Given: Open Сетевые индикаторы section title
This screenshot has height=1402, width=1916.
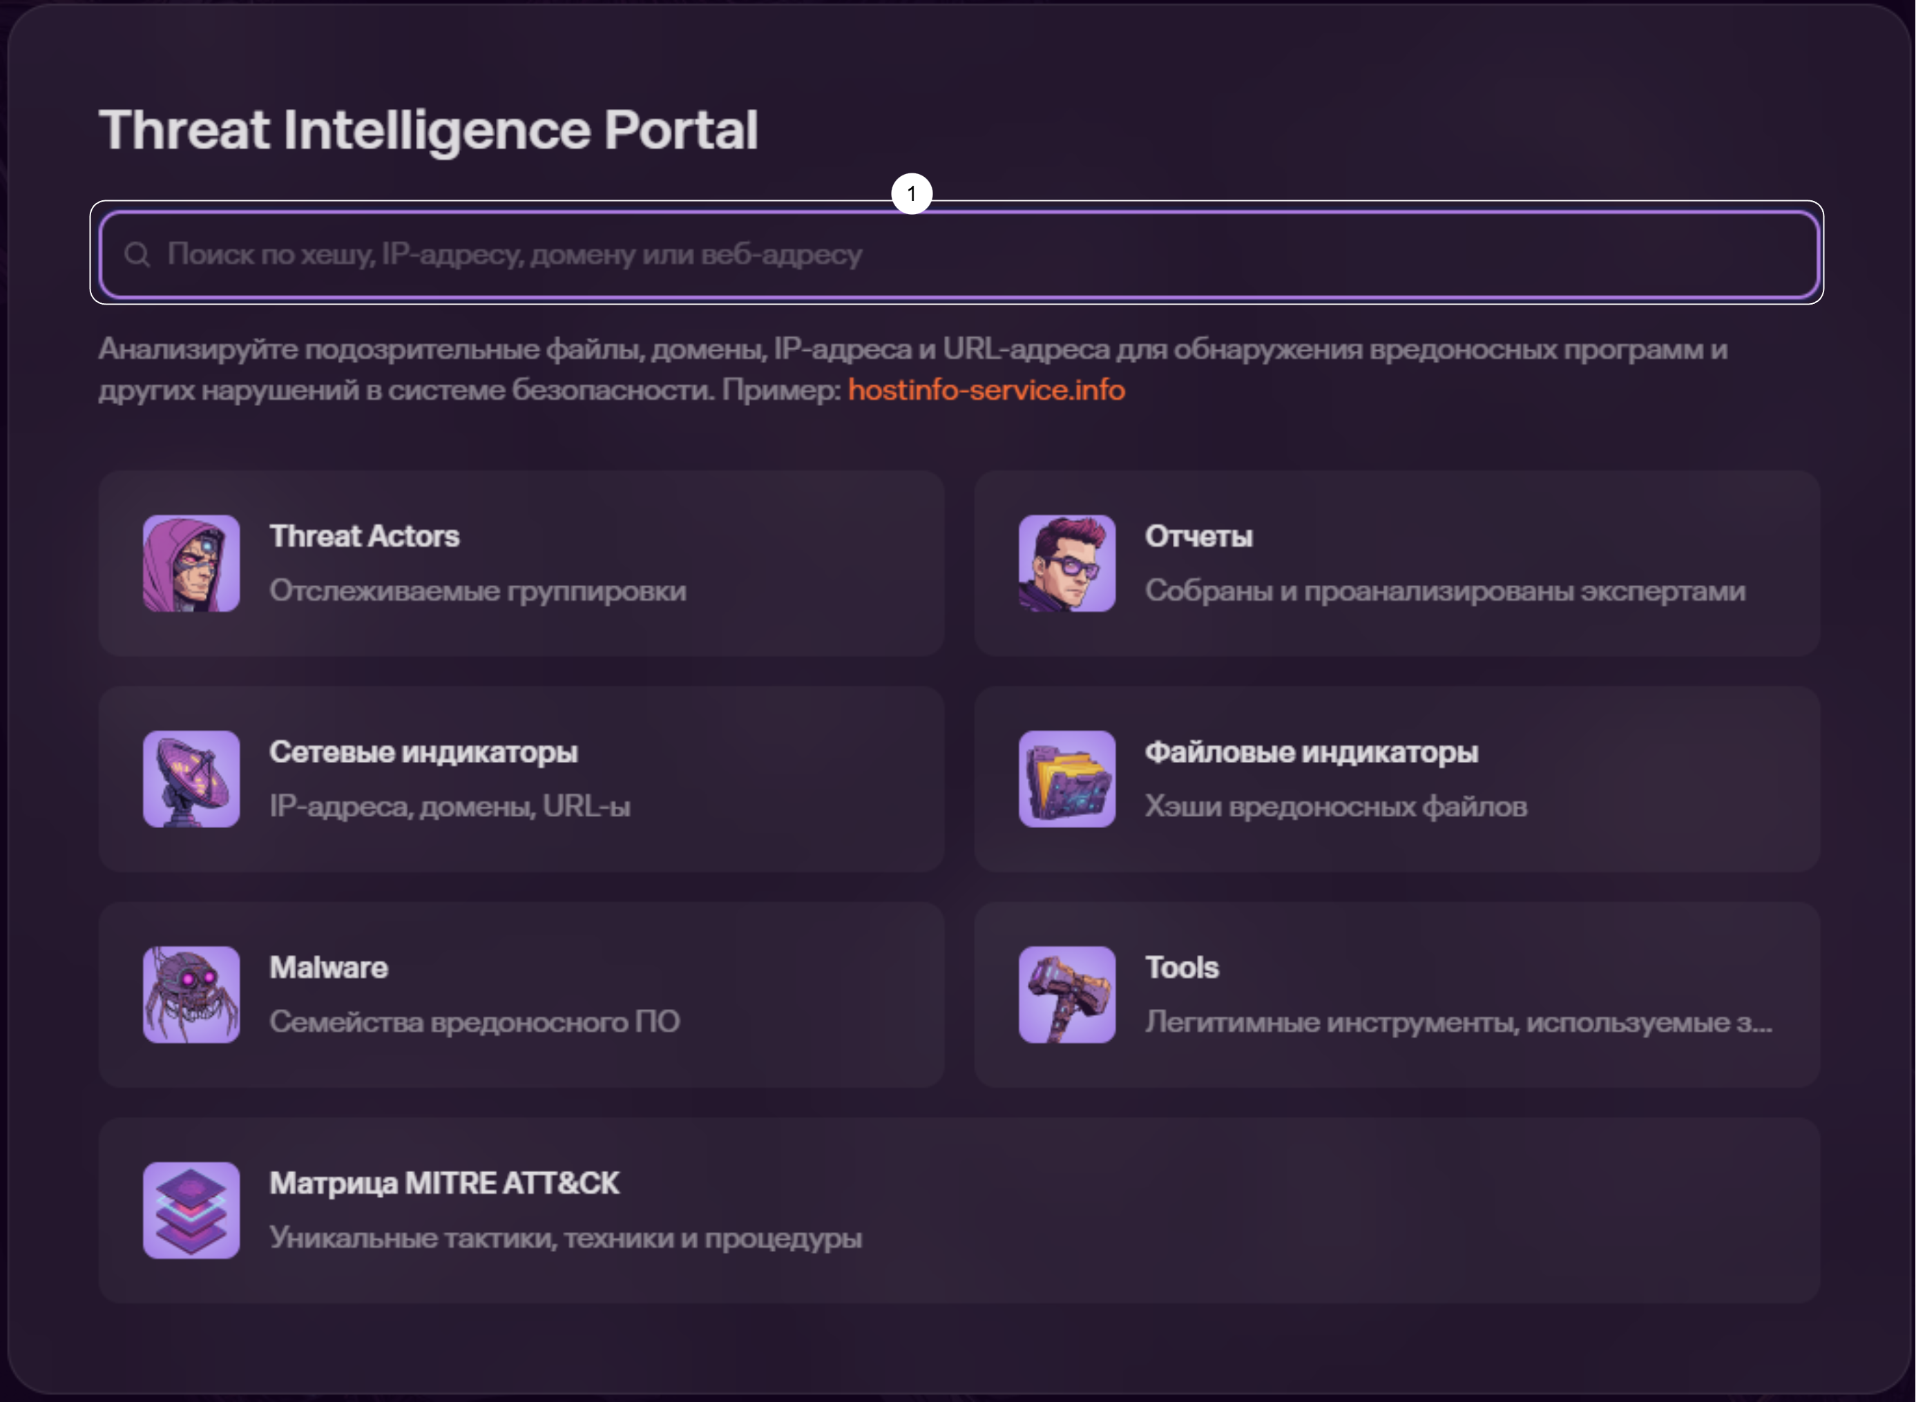Looking at the screenshot, I should pos(423,752).
